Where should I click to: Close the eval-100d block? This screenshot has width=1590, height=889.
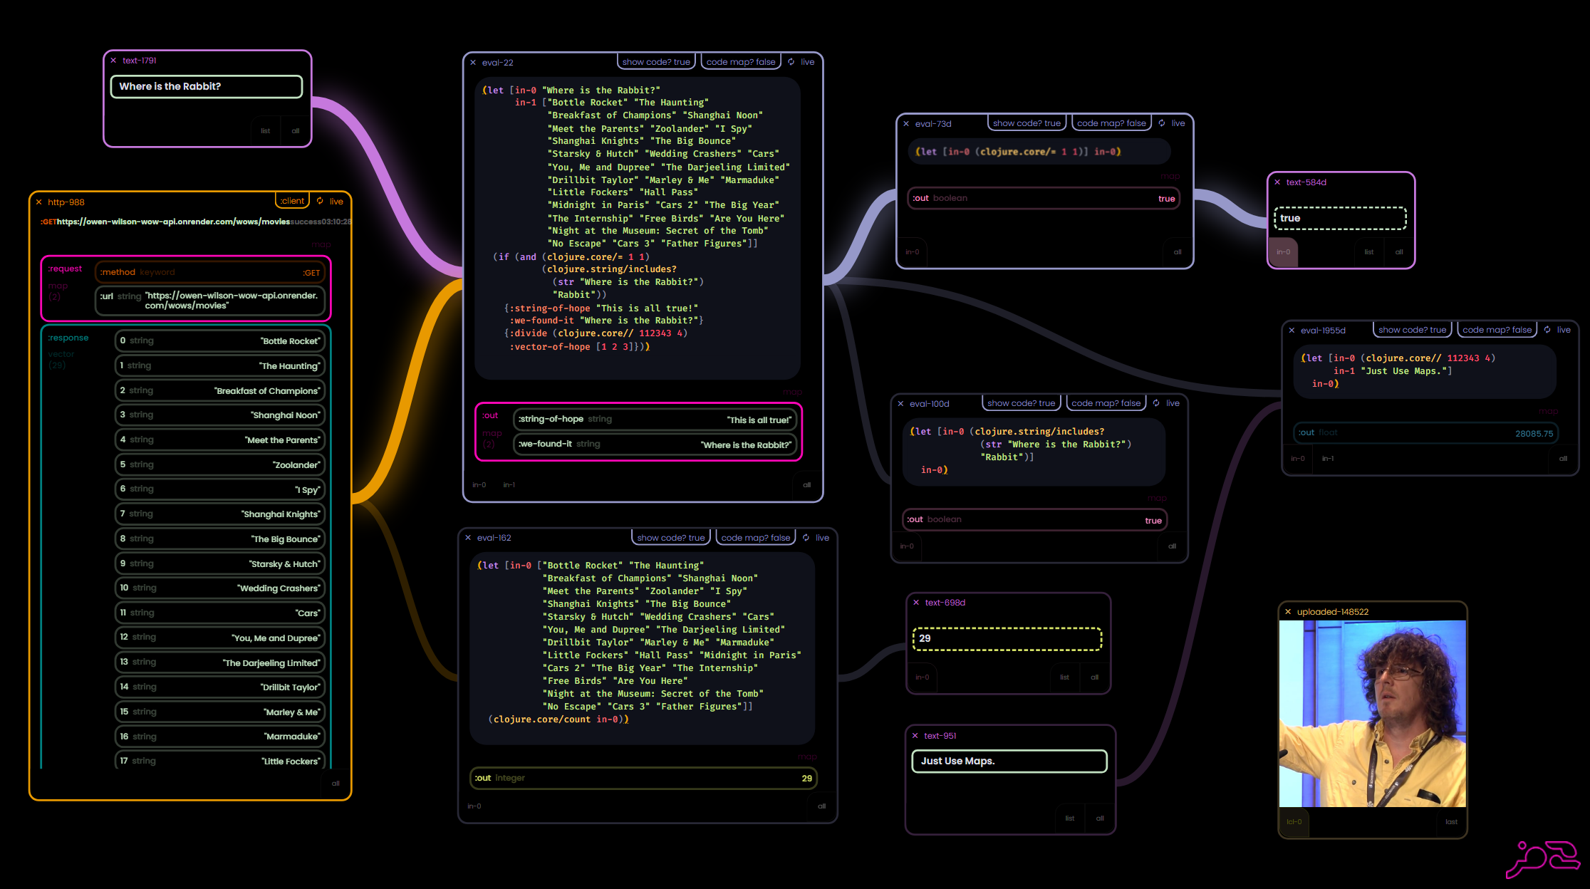coord(900,404)
